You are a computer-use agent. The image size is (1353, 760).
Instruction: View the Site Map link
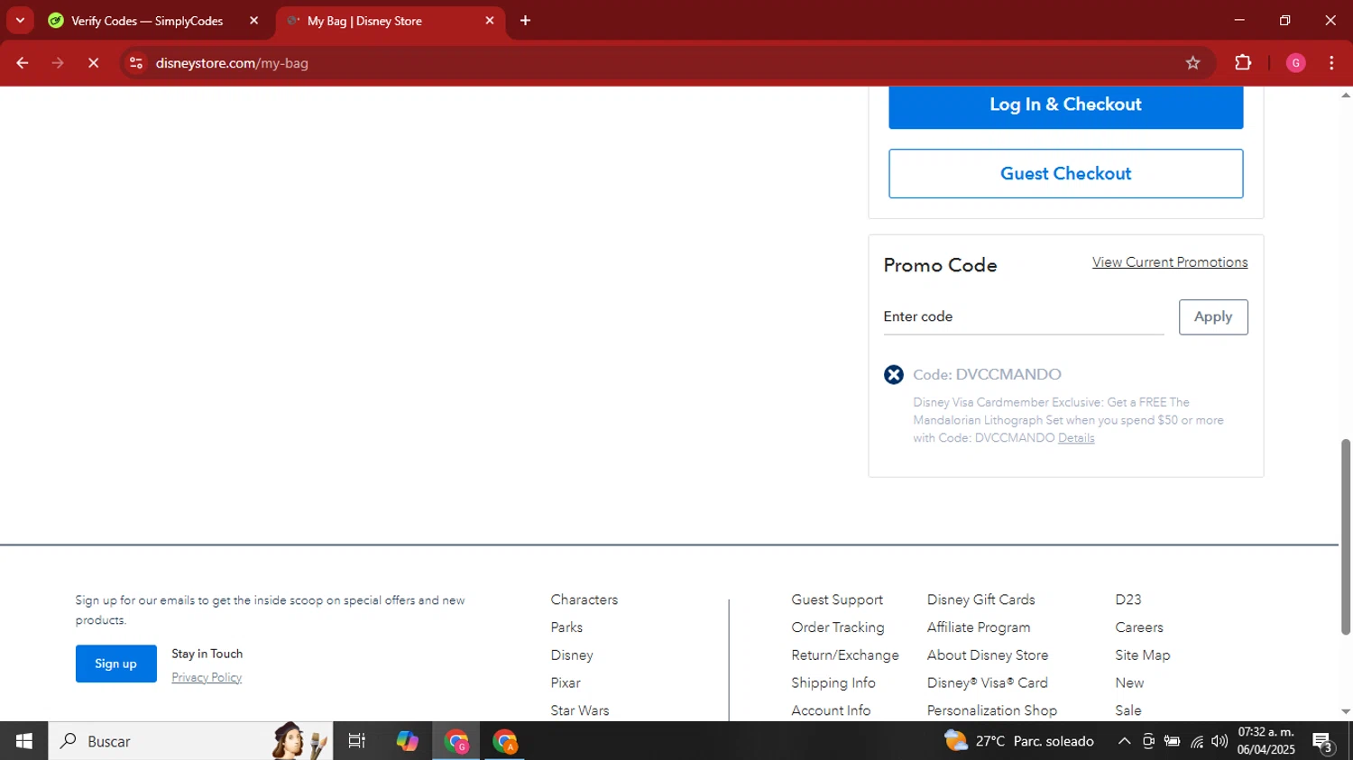tap(1143, 655)
